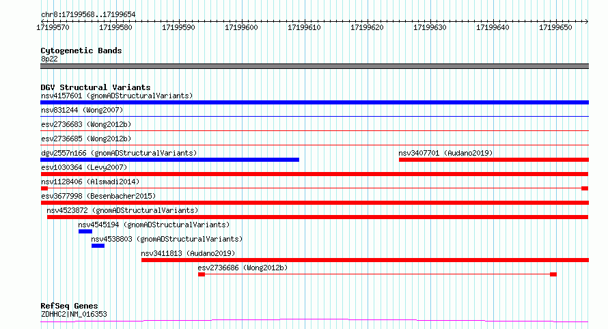Click the small blue bar under nsv4545194
The image size is (608, 329).
tap(85, 231)
